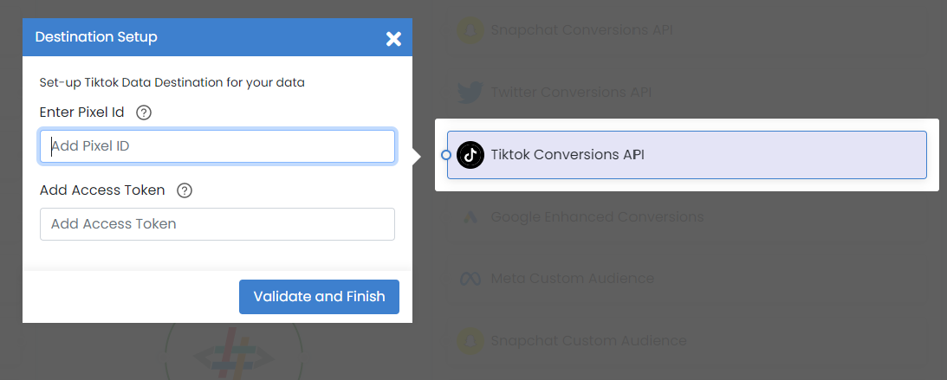This screenshot has width=947, height=380.
Task: Focus the Add Access Token field
Action: pyautogui.click(x=217, y=224)
